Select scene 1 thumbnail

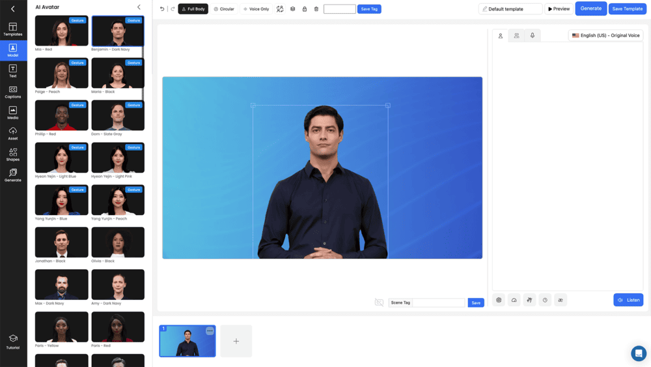(x=187, y=341)
